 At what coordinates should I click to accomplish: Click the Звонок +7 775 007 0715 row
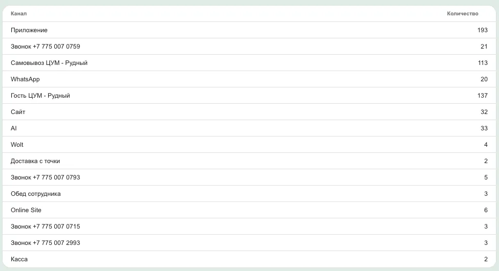click(249, 227)
